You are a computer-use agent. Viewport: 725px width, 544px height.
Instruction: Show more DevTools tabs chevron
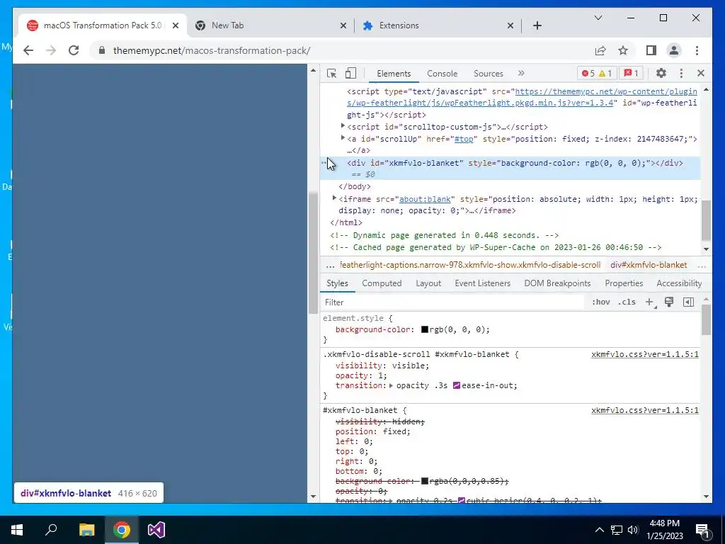click(521, 73)
